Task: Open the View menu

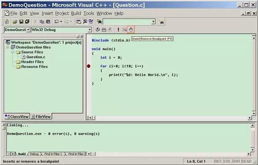Action: (34, 13)
